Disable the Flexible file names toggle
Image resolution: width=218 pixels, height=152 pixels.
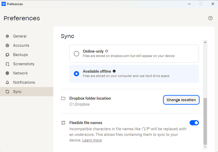click(194, 123)
